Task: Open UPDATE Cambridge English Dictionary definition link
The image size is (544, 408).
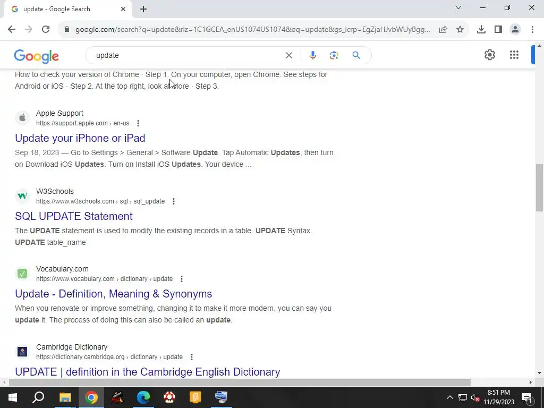Action: coord(148,372)
